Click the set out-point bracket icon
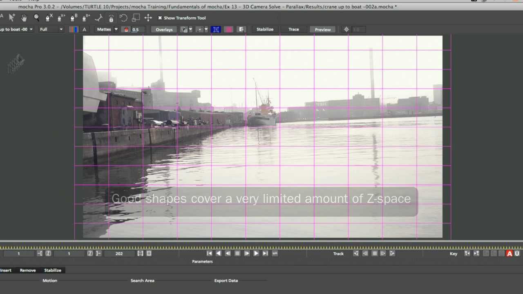Screen dimensions: 523x294 (98, 254)
